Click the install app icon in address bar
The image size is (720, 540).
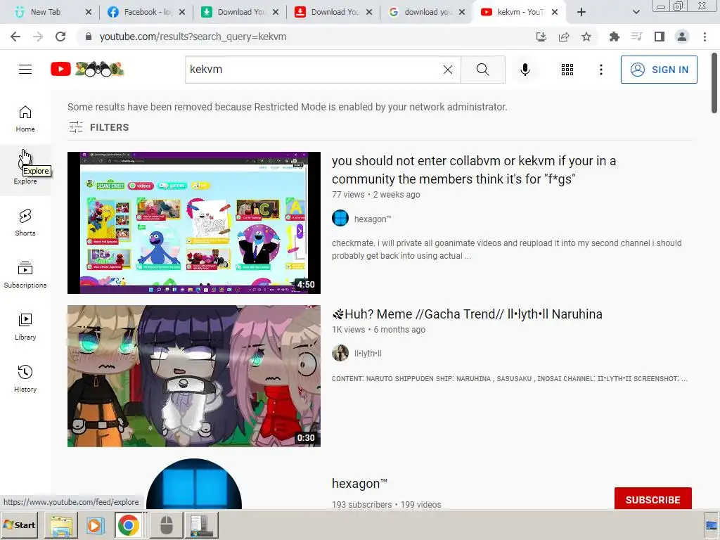click(541, 37)
